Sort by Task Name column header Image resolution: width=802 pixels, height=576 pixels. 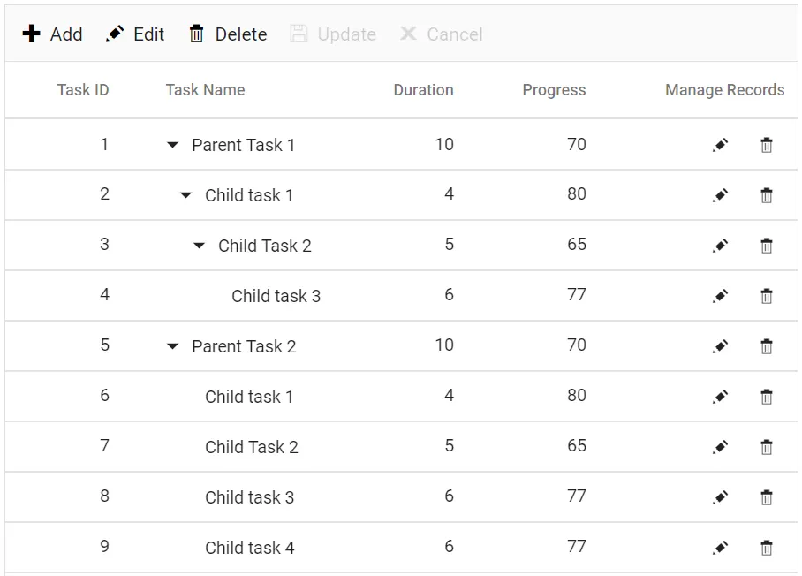tap(205, 90)
